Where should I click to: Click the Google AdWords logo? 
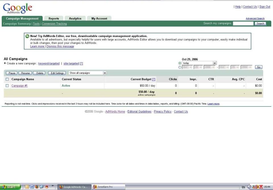click(17, 8)
